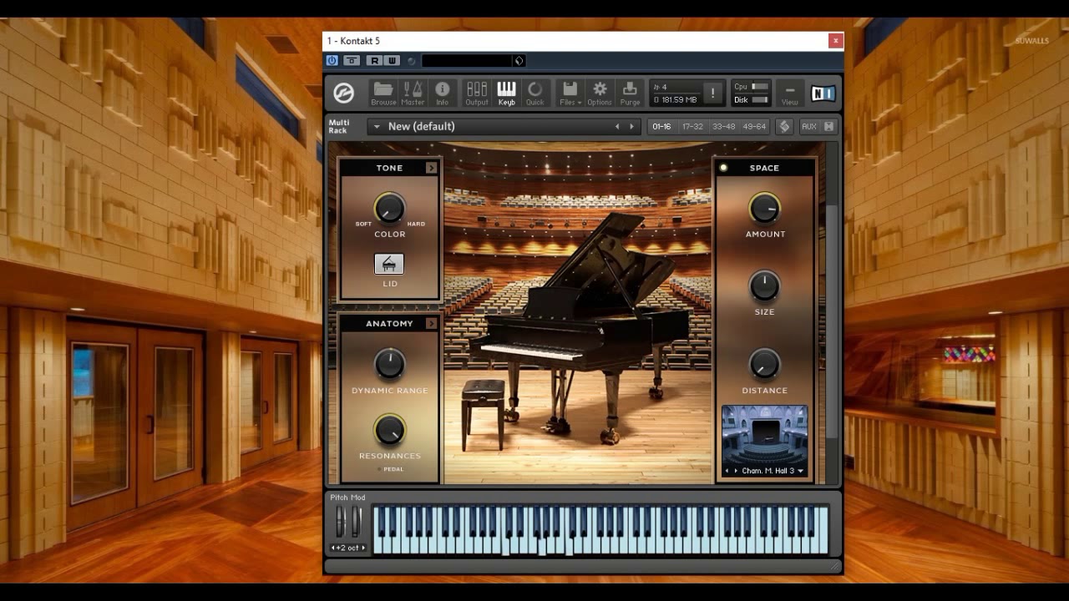Toggle the AUX sends button
This screenshot has width=1069, height=601.
[x=808, y=127]
